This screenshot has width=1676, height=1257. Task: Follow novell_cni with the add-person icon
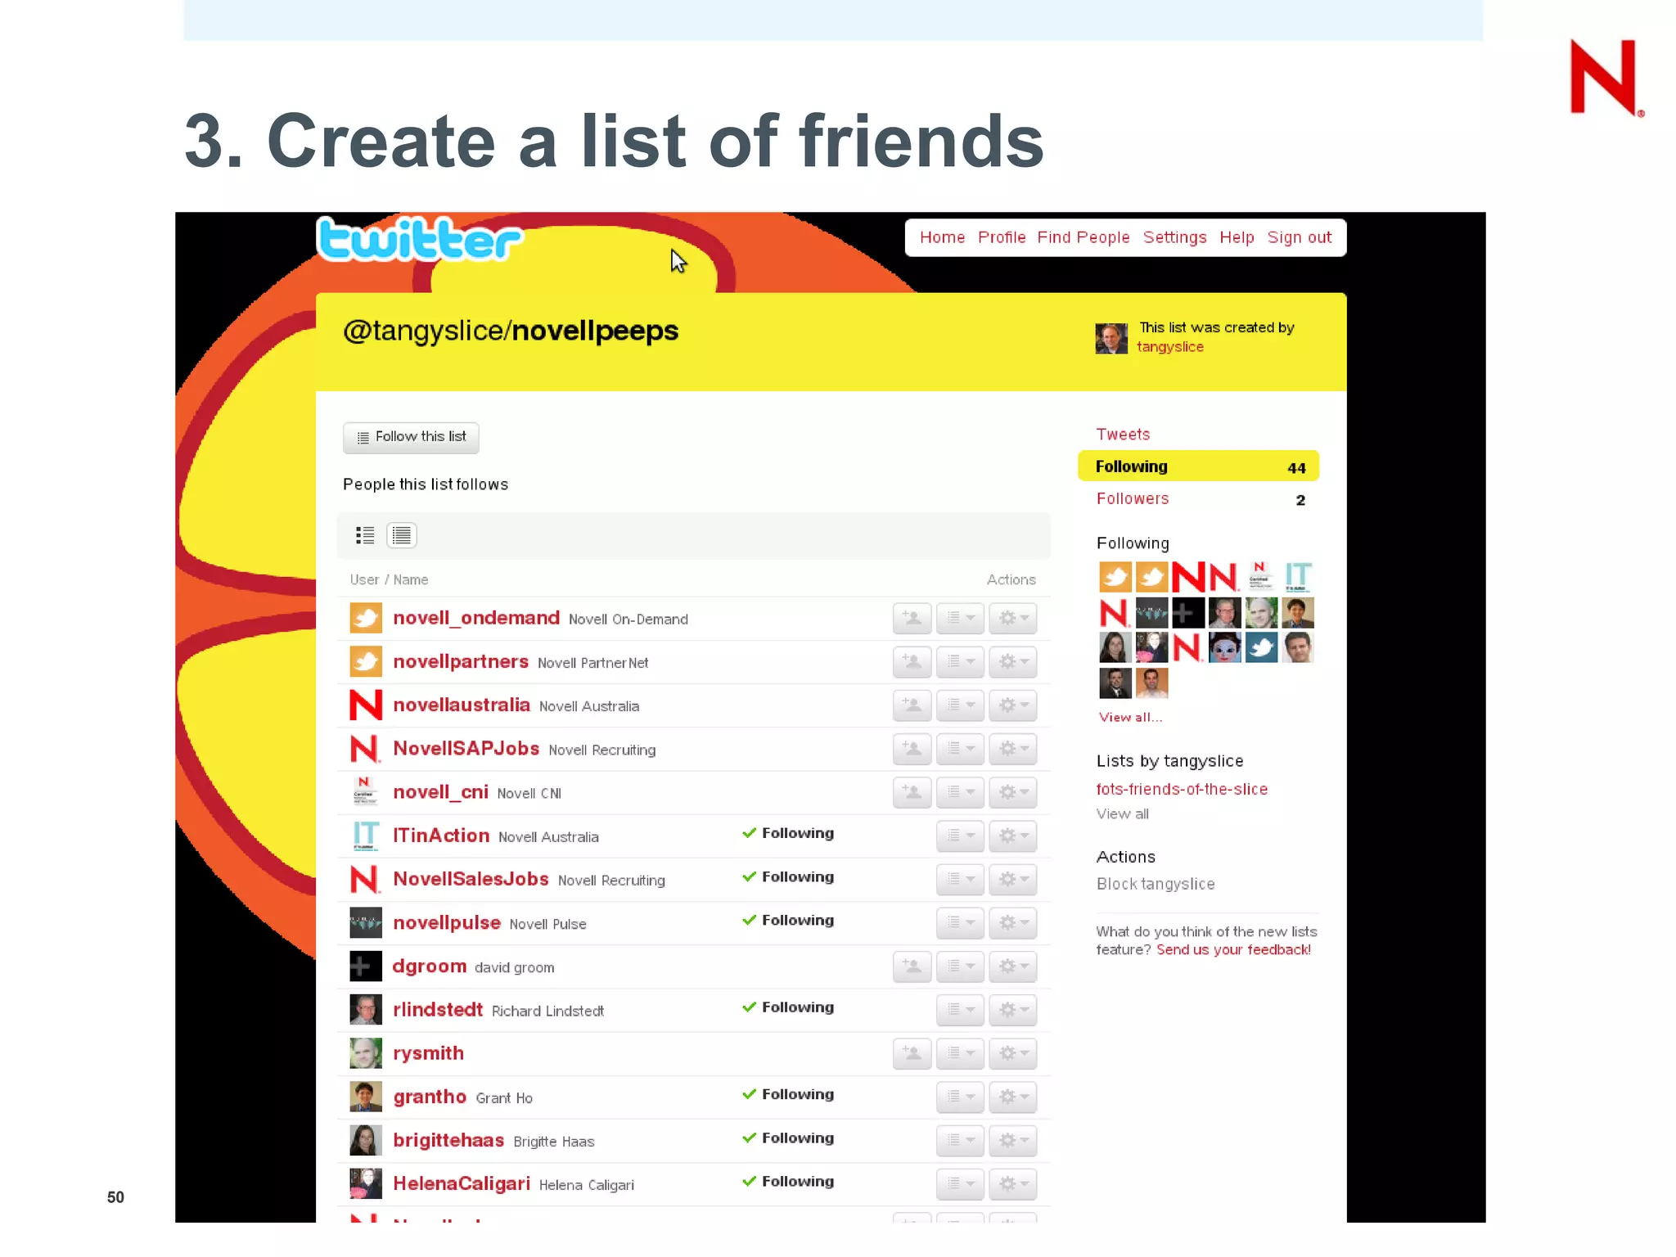(912, 791)
